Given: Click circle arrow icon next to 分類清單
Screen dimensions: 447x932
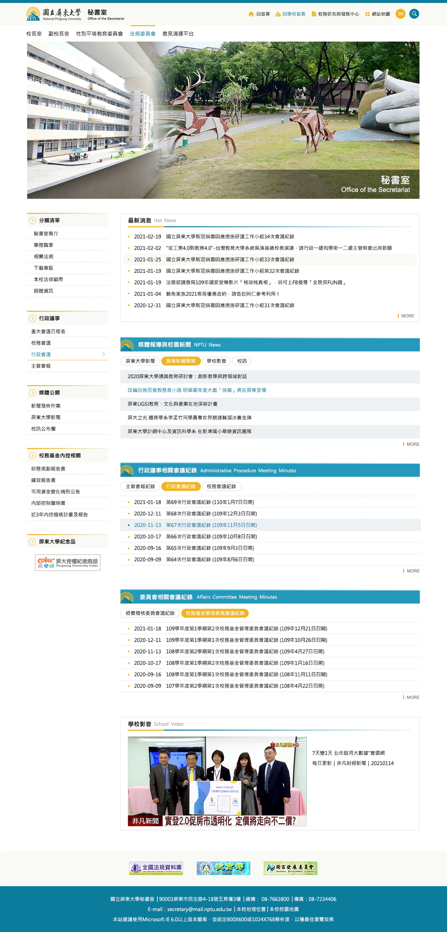Looking at the screenshot, I should (32, 221).
